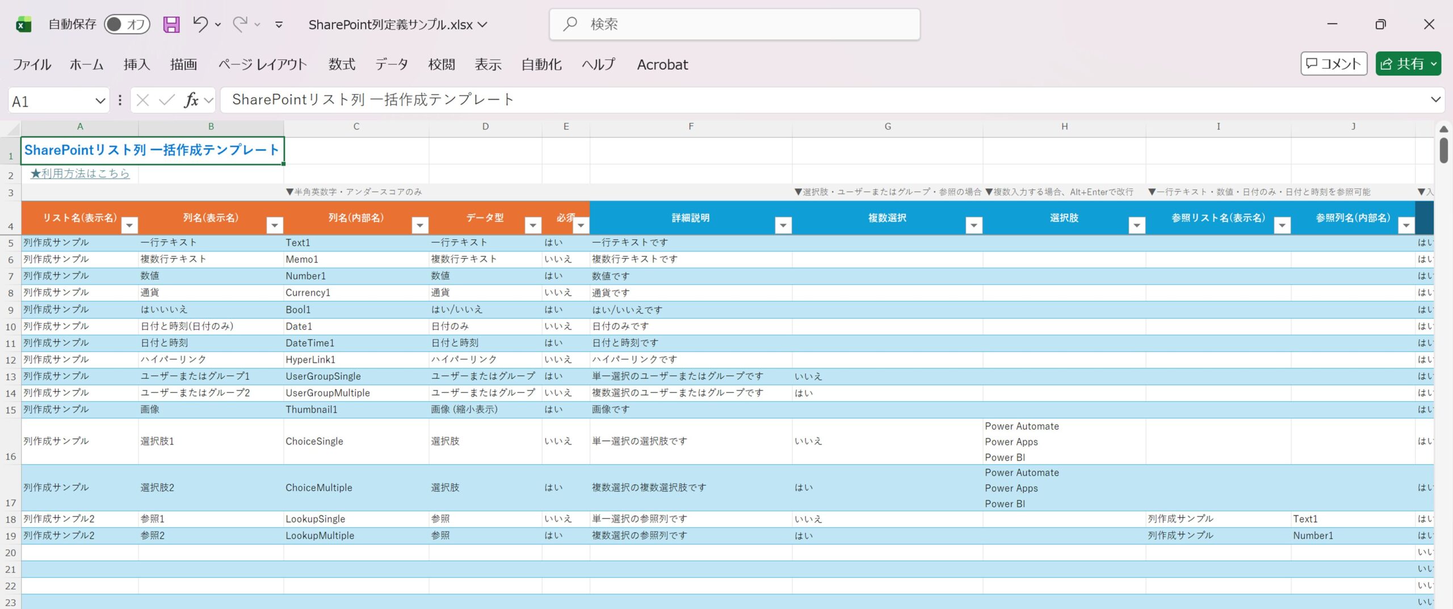Open the データ tab
1453x609 pixels.
click(x=392, y=64)
